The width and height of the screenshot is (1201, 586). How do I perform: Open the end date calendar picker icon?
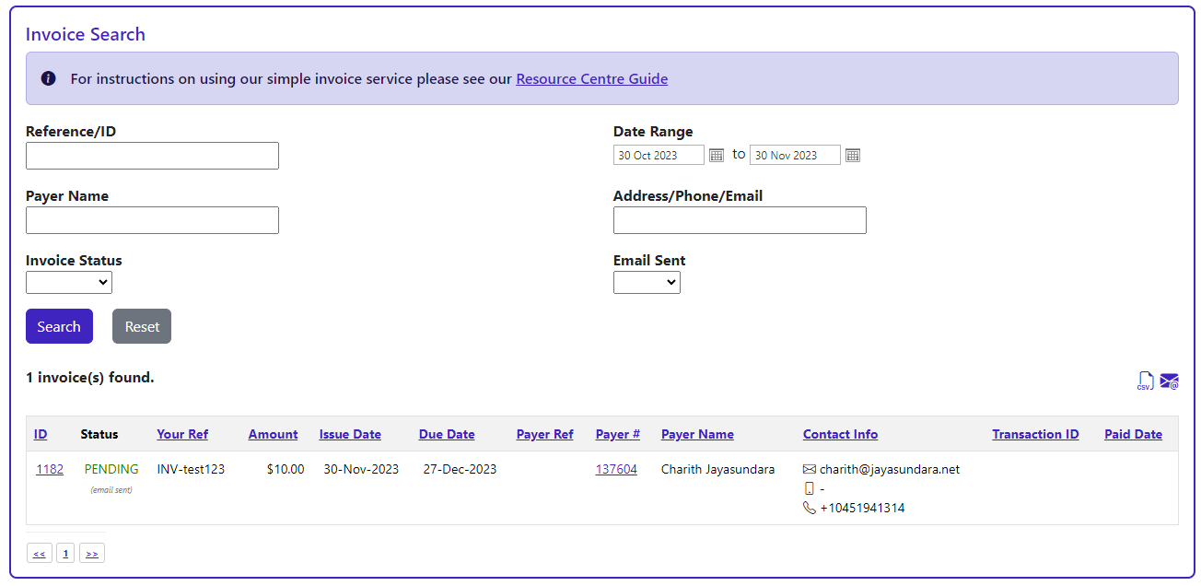853,156
